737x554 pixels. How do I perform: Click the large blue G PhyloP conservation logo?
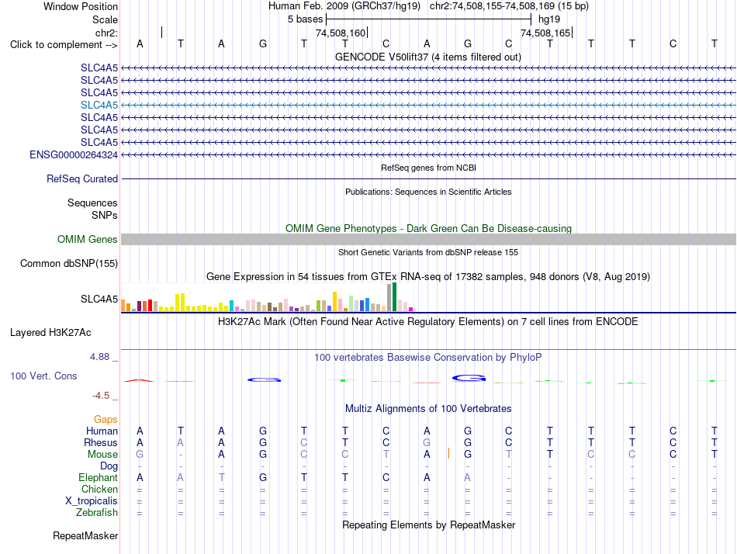click(x=469, y=378)
